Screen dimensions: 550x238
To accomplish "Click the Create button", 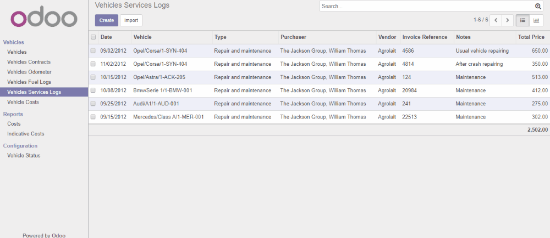I will pos(107,20).
